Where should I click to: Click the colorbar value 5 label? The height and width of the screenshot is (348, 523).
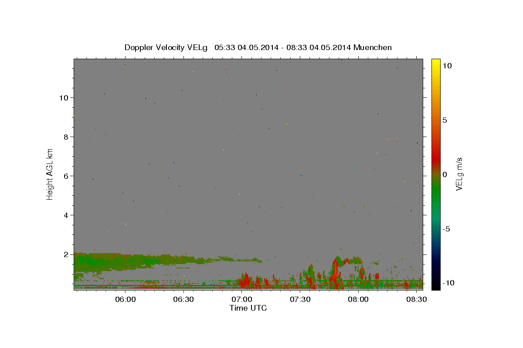445,120
